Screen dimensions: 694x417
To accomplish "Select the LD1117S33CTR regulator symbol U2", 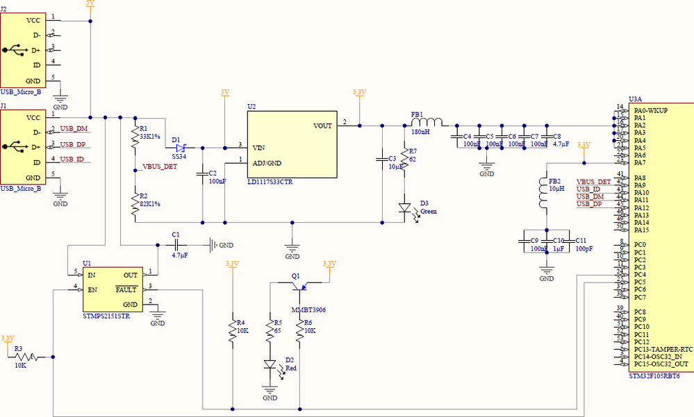I will click(x=292, y=144).
